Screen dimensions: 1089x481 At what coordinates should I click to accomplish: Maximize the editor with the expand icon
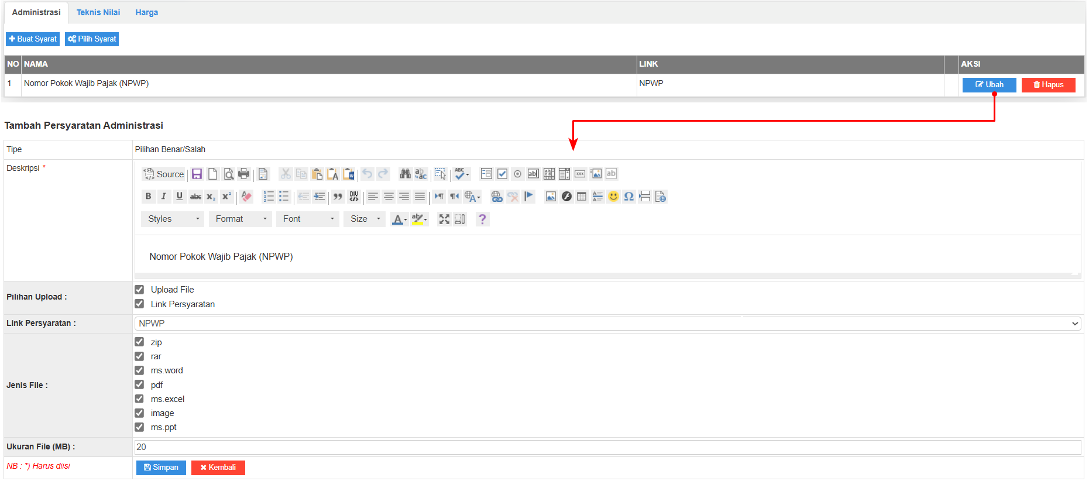pos(445,219)
